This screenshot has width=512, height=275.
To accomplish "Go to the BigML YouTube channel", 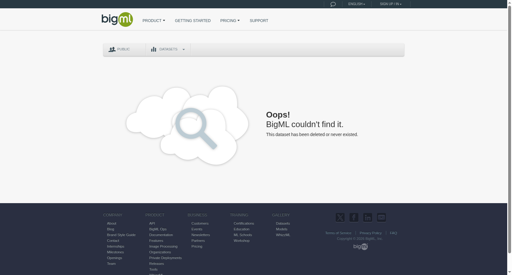I will pos(381,218).
